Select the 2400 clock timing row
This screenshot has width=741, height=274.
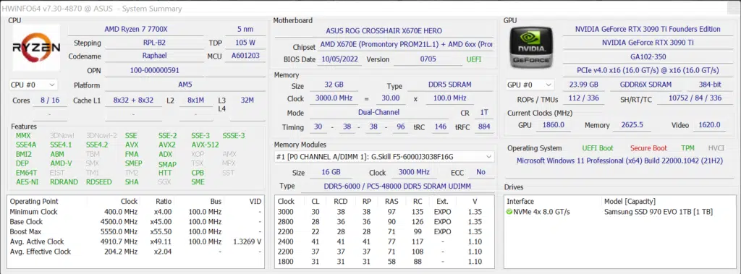(384, 241)
